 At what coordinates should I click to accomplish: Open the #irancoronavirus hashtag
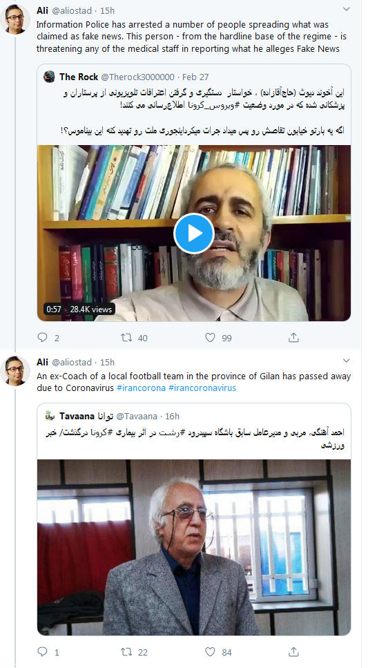202,388
